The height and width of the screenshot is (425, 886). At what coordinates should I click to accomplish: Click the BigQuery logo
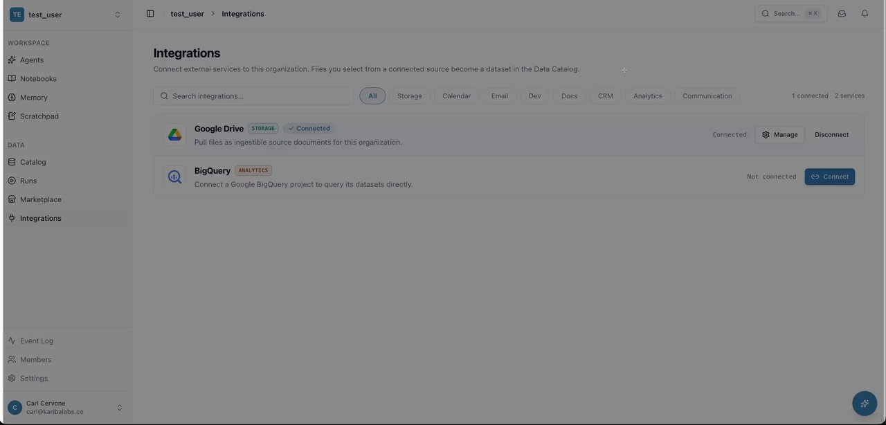click(174, 177)
